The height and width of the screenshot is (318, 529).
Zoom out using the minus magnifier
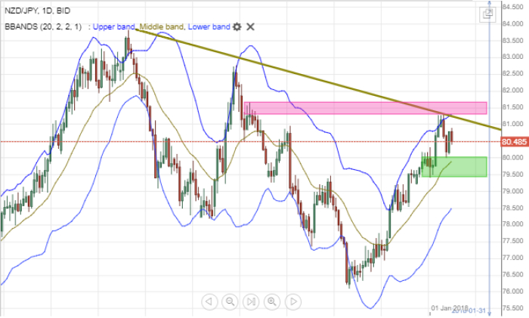pos(230,301)
